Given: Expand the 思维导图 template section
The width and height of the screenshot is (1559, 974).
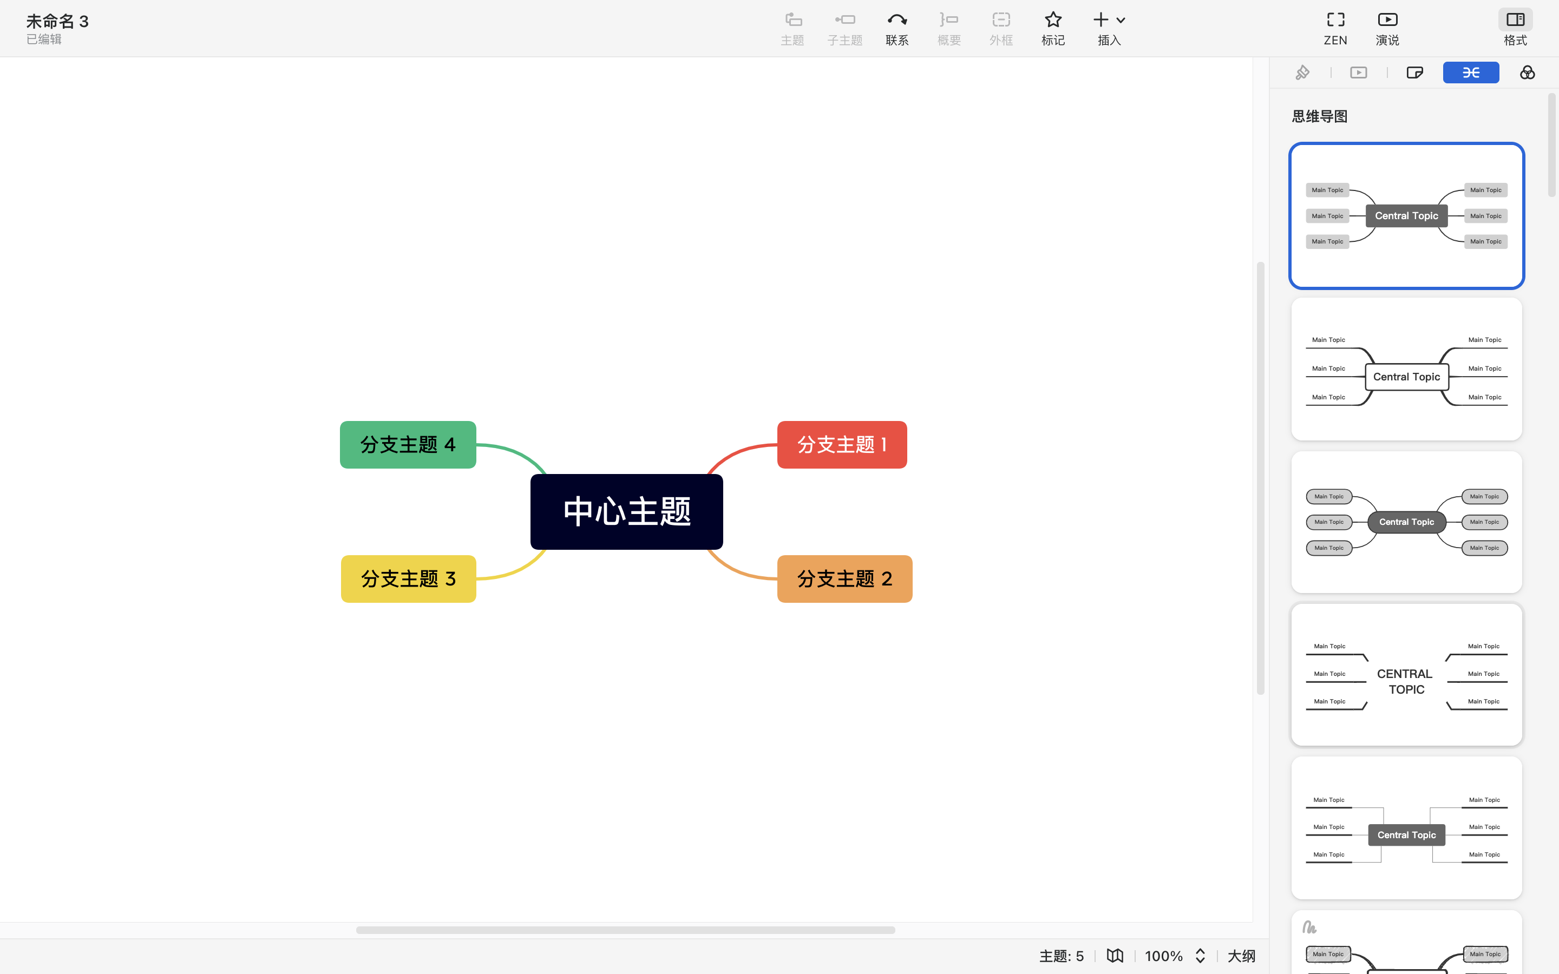Looking at the screenshot, I should click(x=1319, y=116).
